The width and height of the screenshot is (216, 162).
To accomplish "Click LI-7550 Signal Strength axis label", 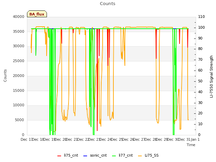I will pyautogui.click(x=212, y=77).
